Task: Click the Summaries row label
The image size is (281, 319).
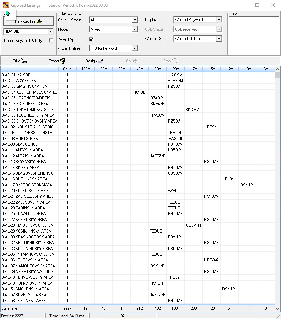Action: click(10, 308)
